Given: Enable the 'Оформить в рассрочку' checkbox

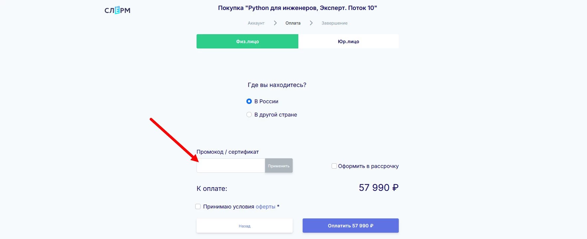Looking at the screenshot, I should click(334, 166).
